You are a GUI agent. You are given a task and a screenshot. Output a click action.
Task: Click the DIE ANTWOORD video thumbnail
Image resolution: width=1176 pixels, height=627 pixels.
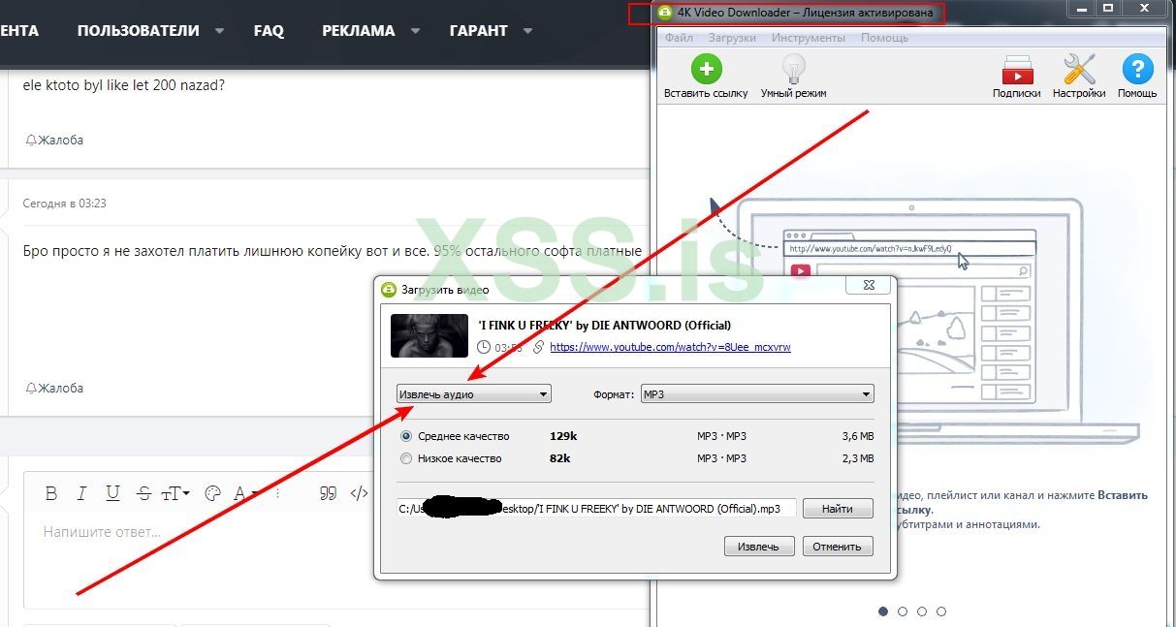(429, 335)
